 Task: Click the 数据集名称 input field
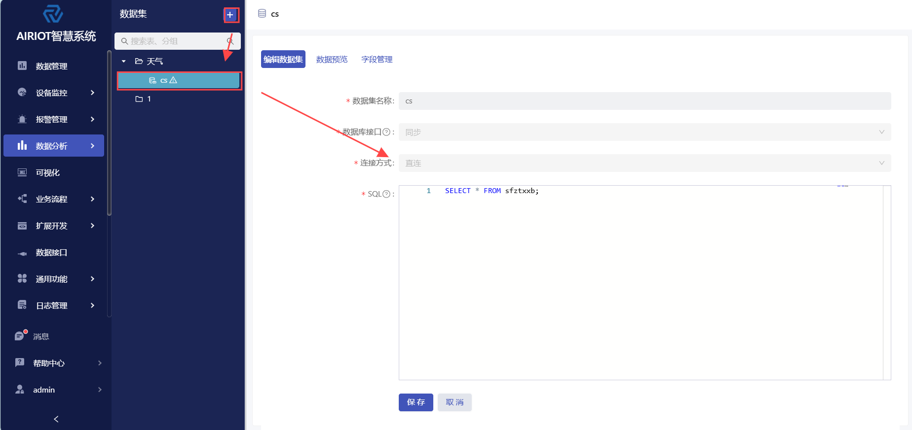(645, 101)
